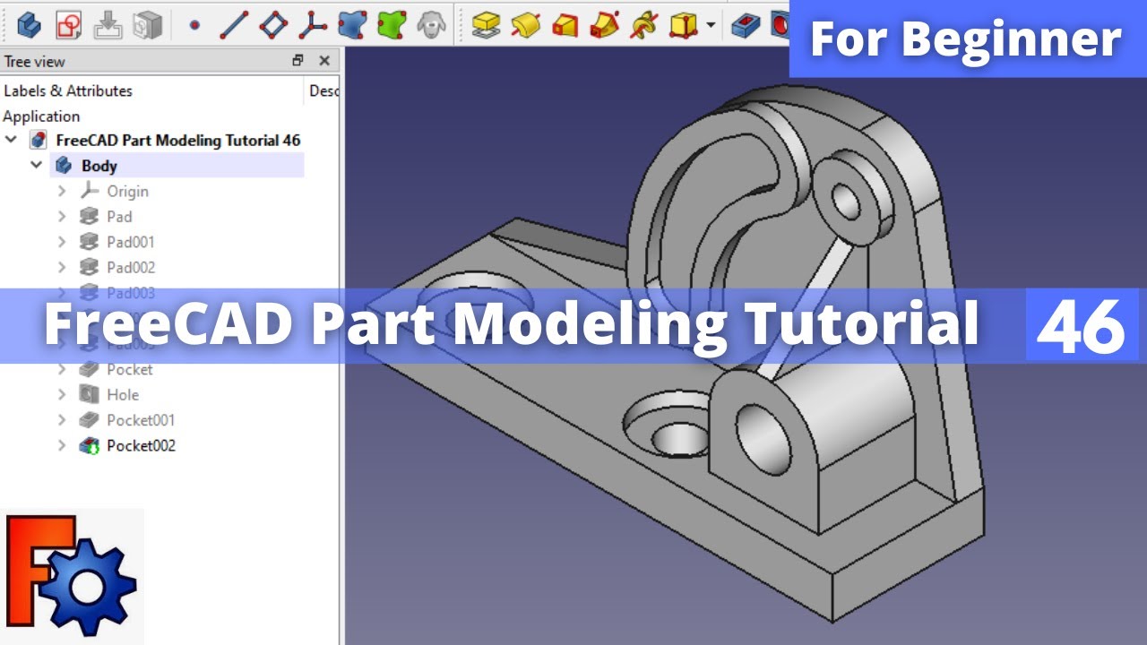Select the Additive Pipe tool
1147x645 pixels.
605,24
